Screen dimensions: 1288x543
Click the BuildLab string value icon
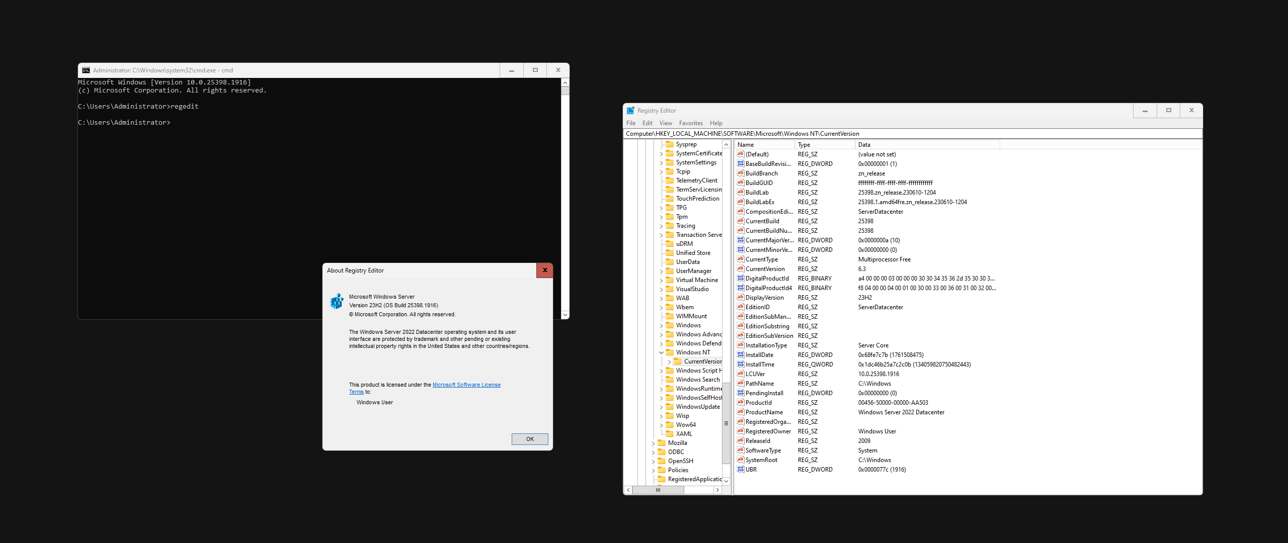[740, 192]
